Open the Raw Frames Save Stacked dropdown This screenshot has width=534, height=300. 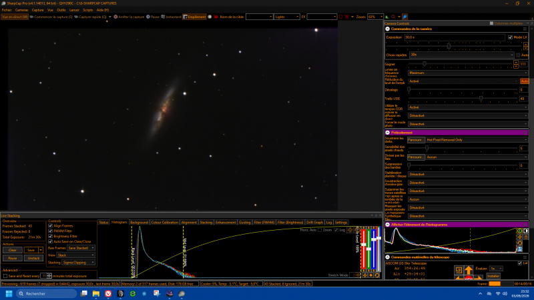pyautogui.click(x=81, y=248)
